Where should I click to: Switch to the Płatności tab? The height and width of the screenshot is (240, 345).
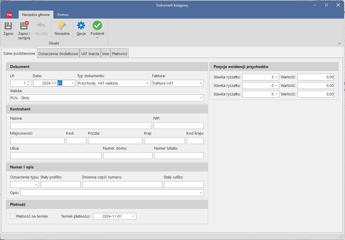119,54
